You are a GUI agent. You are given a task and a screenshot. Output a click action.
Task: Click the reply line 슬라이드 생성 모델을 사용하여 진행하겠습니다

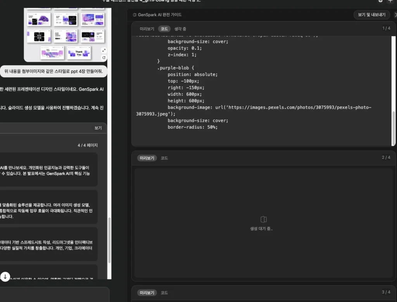[x=52, y=108]
